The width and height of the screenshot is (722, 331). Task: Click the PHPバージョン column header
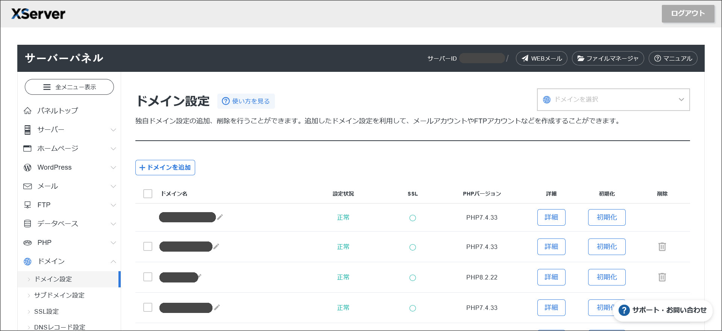click(482, 194)
